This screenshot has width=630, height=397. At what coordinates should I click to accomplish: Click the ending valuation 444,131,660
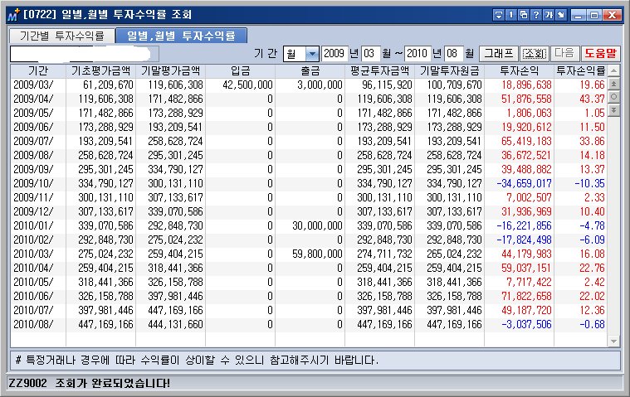pos(176,324)
